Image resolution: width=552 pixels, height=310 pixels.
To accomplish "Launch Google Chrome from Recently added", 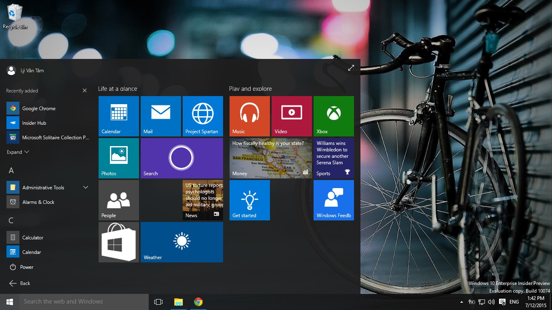I will point(48,108).
